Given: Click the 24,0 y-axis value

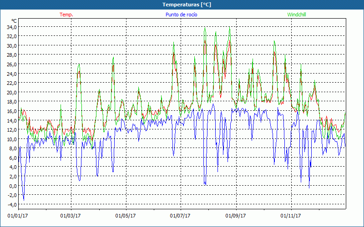Looking at the screenshot, I should [12, 74].
